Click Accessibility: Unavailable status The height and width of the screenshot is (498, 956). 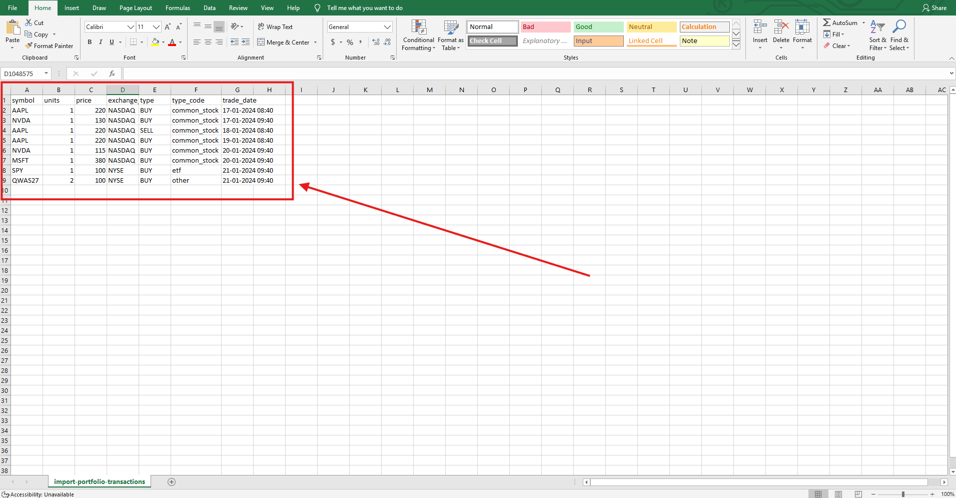(38, 494)
